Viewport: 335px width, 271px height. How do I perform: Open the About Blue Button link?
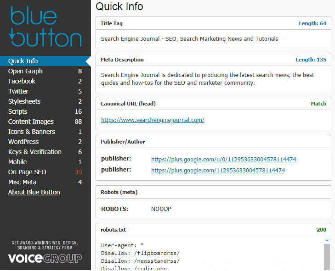tap(34, 192)
